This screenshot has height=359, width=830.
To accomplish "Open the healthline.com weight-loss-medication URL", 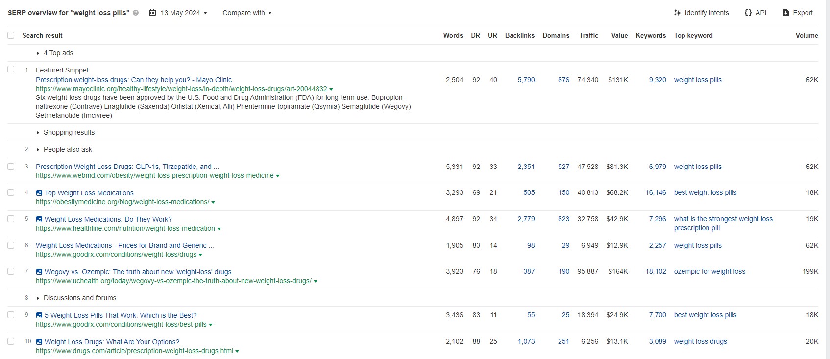I will point(125,228).
